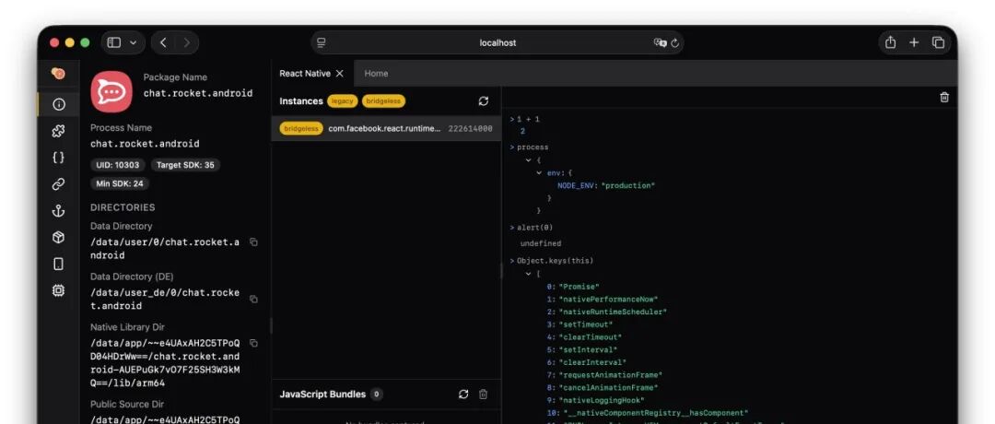The height and width of the screenshot is (424, 995).
Task: Refresh the Instances list
Action: tap(484, 100)
